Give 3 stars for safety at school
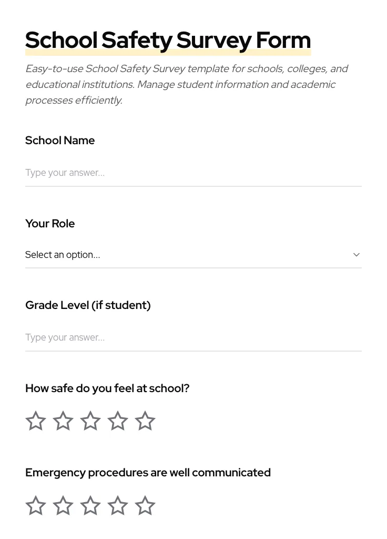The image size is (387, 539). (90, 421)
